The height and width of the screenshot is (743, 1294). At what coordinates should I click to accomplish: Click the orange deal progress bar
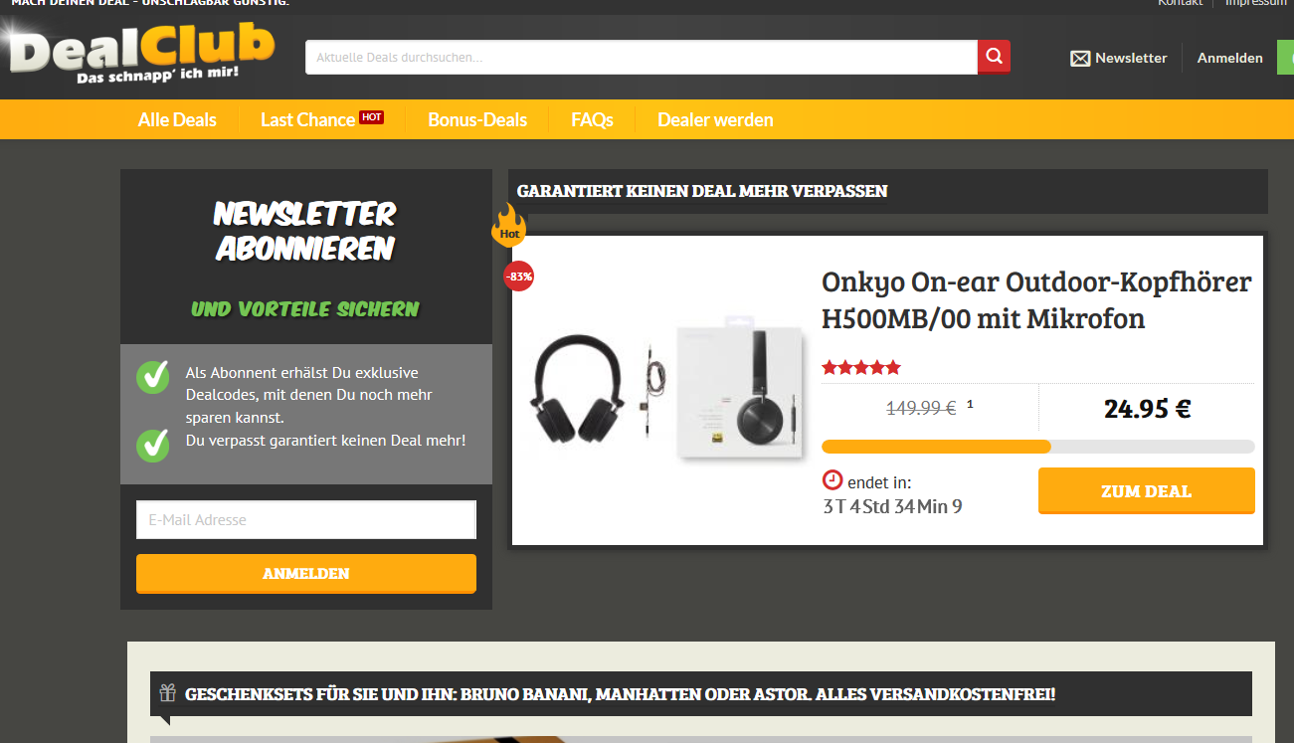coord(1038,447)
